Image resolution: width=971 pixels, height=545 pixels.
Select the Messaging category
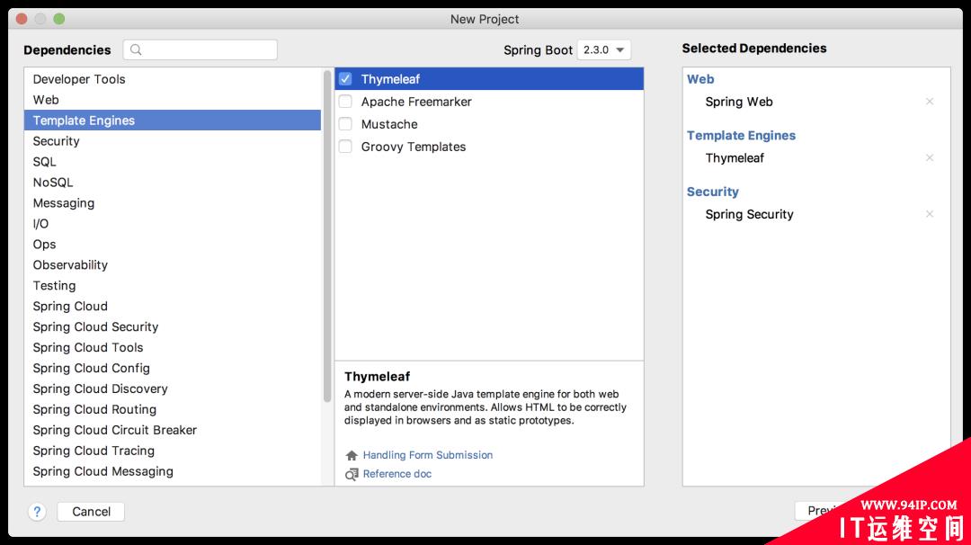coord(173,203)
